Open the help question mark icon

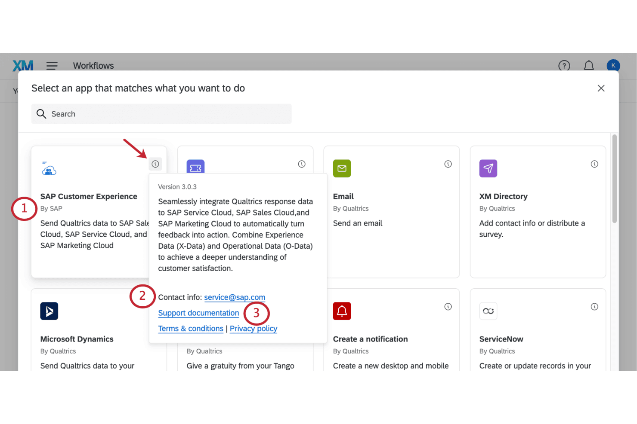[x=564, y=66]
